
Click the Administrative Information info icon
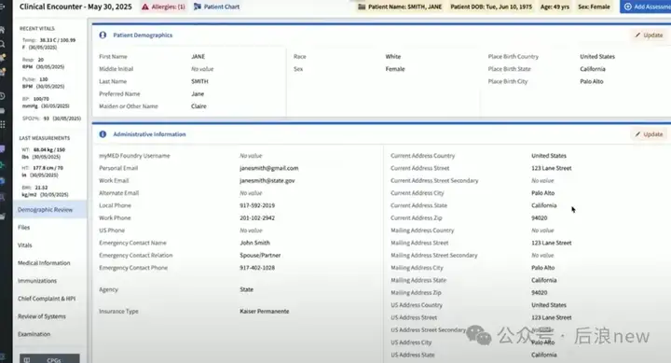pyautogui.click(x=103, y=134)
